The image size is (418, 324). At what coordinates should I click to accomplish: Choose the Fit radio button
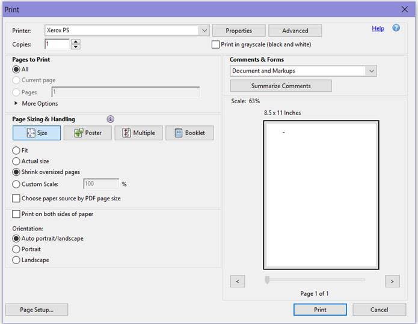pyautogui.click(x=16, y=151)
